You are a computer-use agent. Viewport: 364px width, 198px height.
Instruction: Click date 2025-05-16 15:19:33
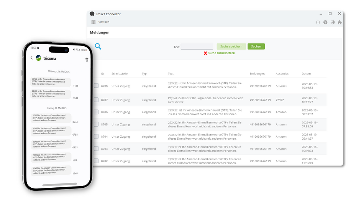pyautogui.click(x=310, y=149)
